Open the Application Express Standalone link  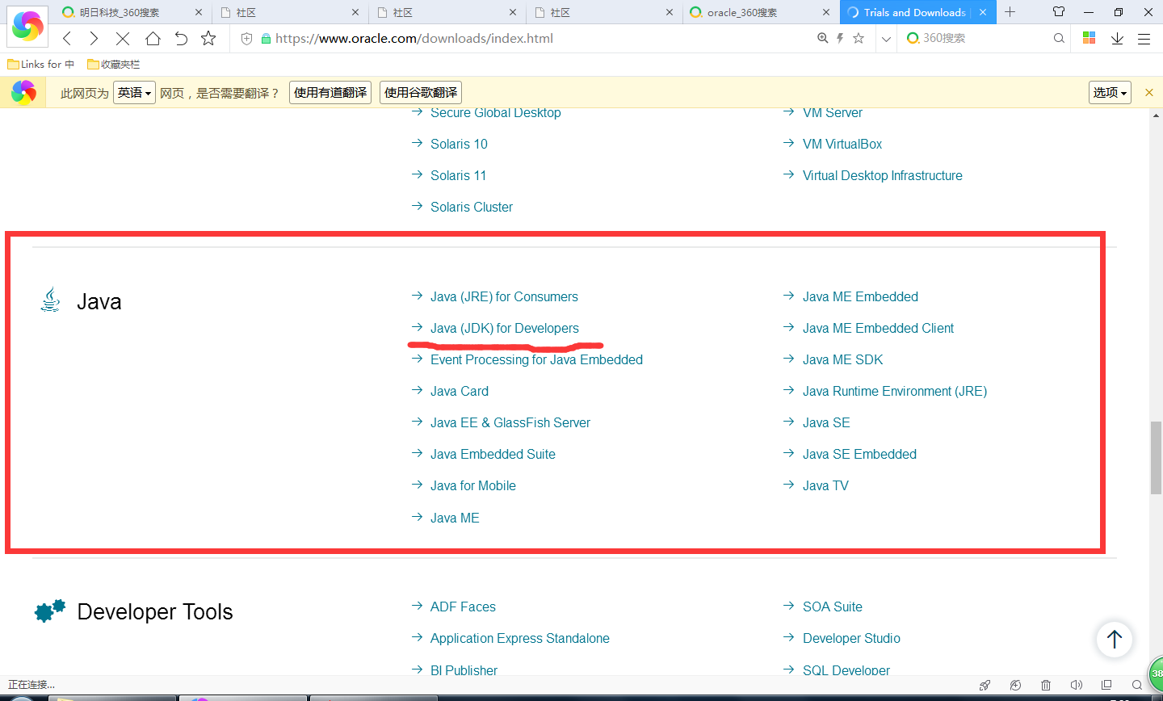click(520, 638)
